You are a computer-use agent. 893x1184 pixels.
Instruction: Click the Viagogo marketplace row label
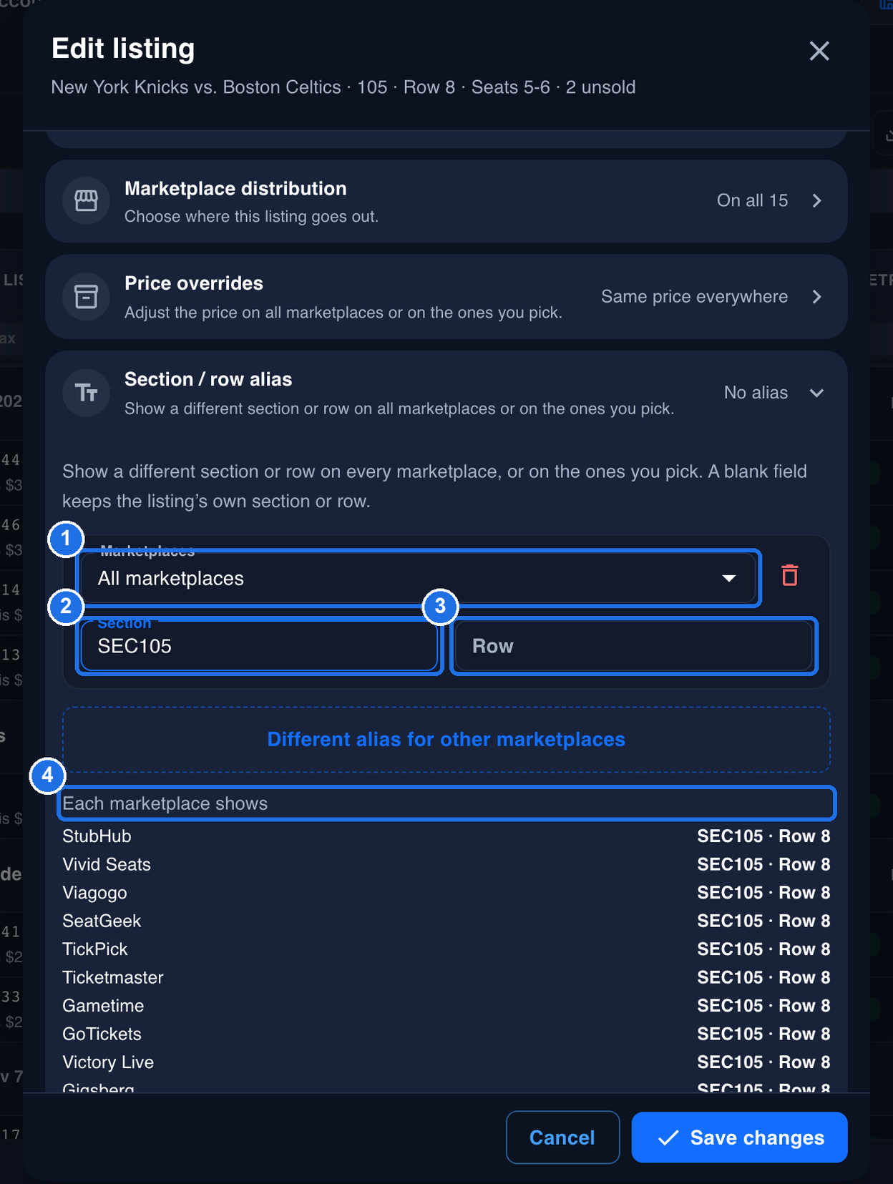pos(94,893)
